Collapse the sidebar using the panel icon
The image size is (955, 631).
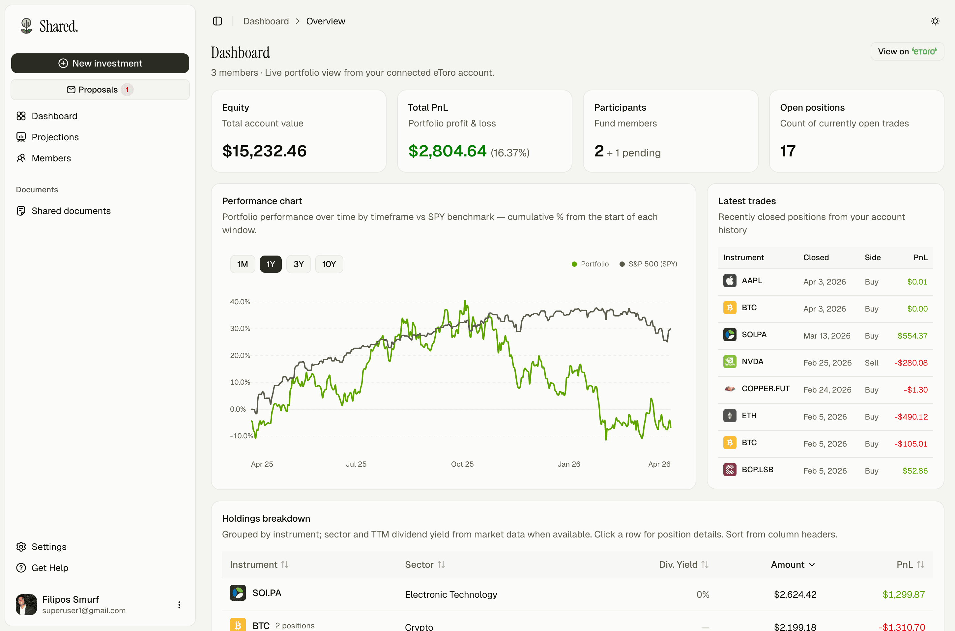point(217,21)
